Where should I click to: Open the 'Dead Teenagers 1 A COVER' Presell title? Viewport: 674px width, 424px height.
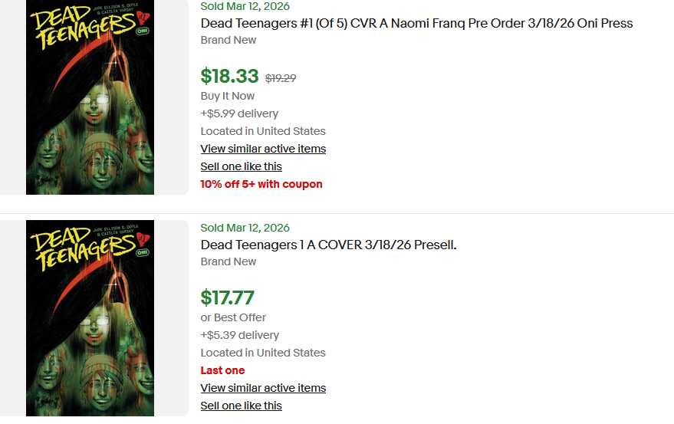tap(328, 245)
